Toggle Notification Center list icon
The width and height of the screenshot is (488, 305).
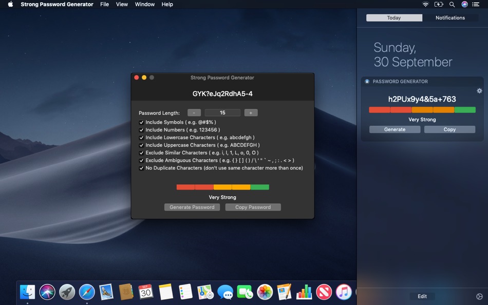click(x=476, y=4)
